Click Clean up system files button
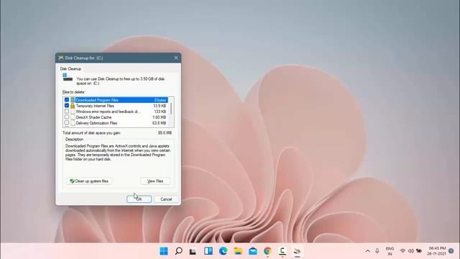Image resolution: width=460 pixels, height=259 pixels. tap(89, 181)
